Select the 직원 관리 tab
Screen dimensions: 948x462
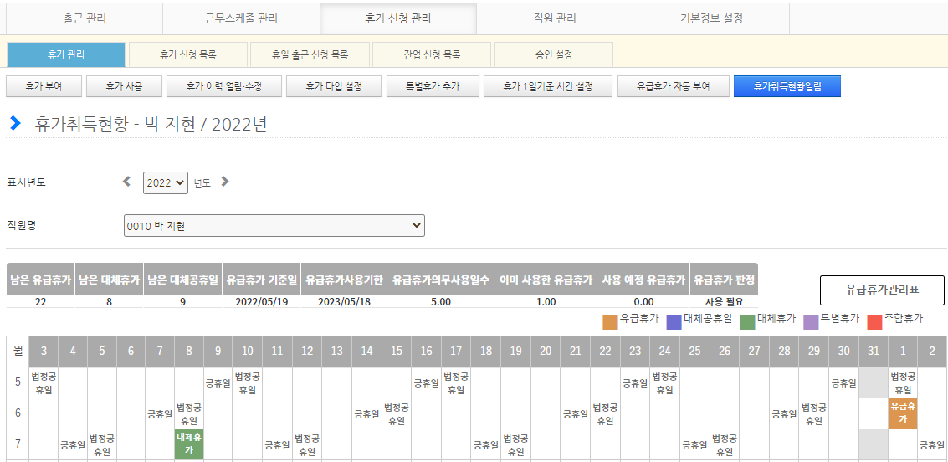(554, 18)
